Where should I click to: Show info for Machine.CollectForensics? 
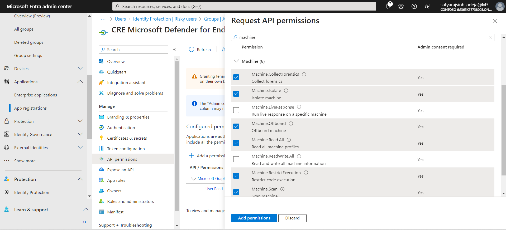pyautogui.click(x=304, y=74)
